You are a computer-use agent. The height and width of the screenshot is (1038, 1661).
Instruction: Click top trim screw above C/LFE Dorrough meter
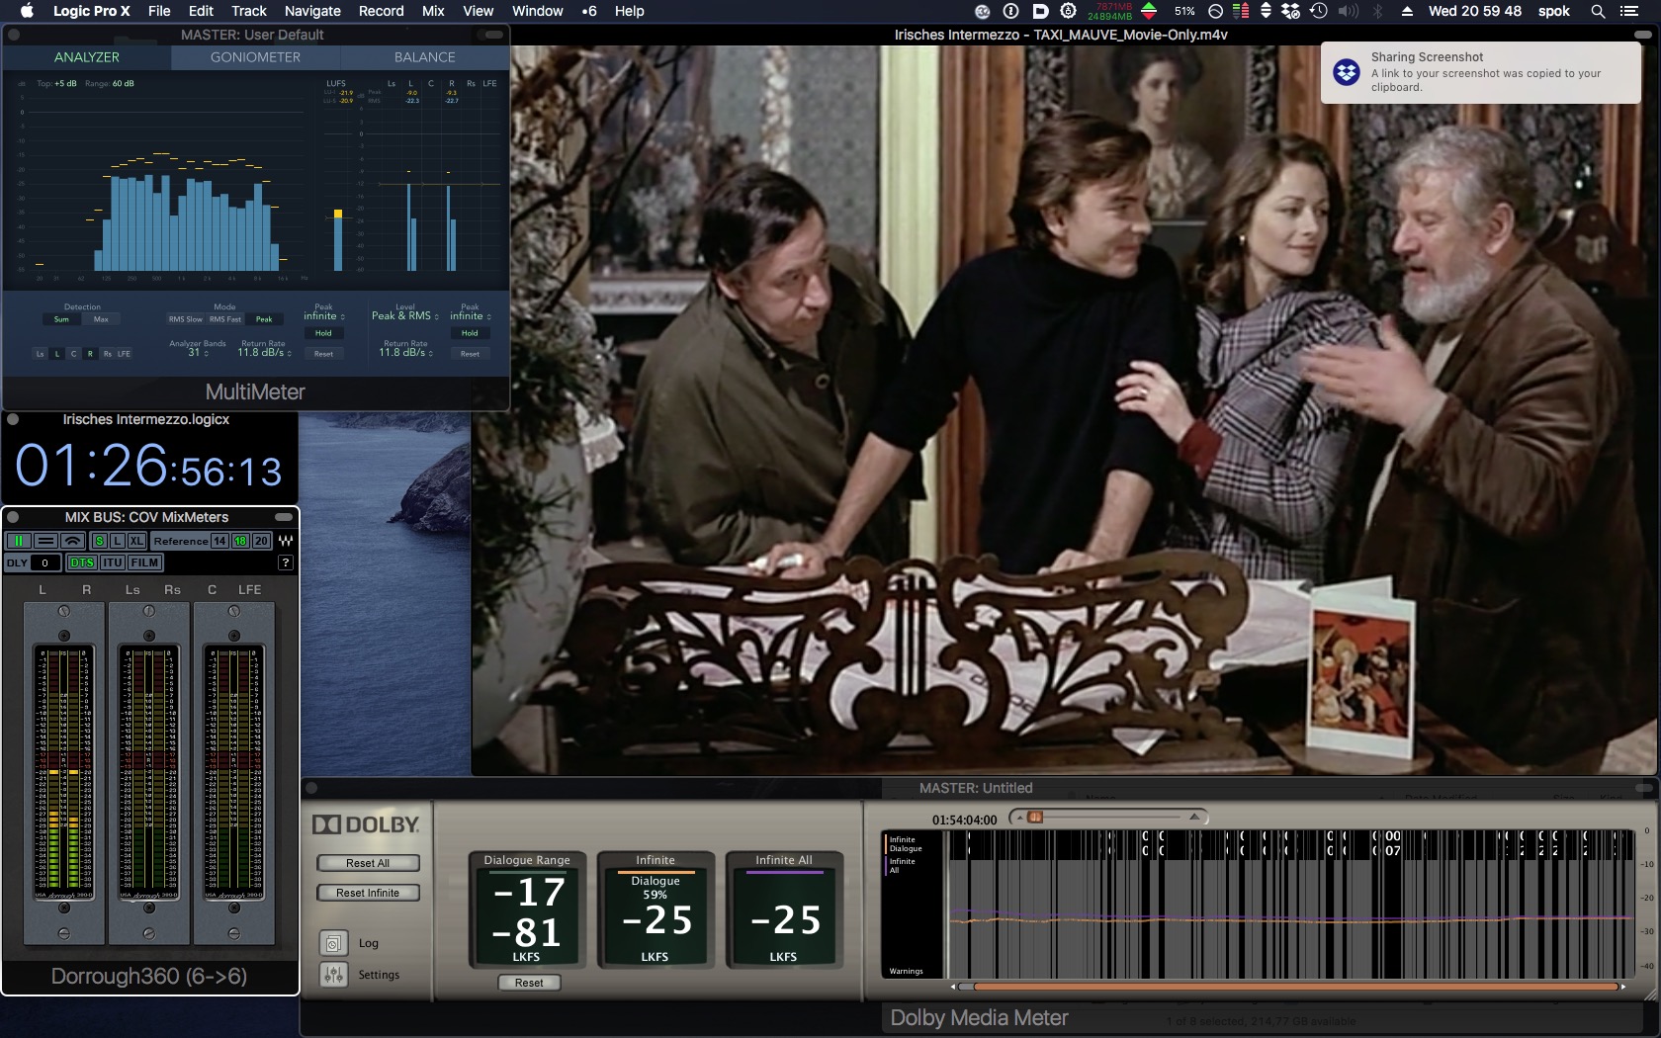pos(234,611)
